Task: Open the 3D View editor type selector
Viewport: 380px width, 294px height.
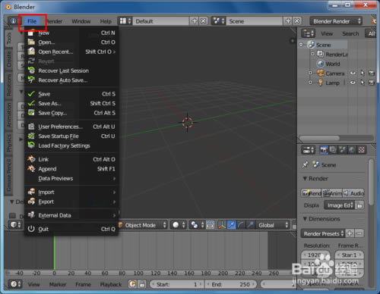Action: (15, 225)
